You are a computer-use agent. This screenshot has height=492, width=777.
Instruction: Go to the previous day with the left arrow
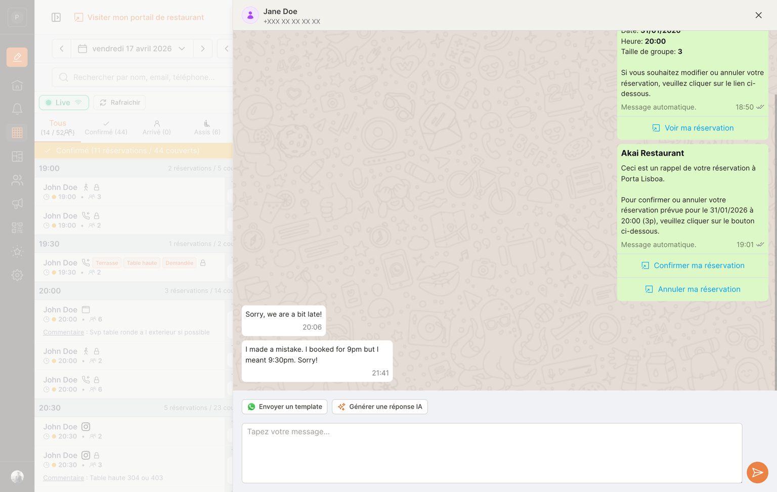62,49
